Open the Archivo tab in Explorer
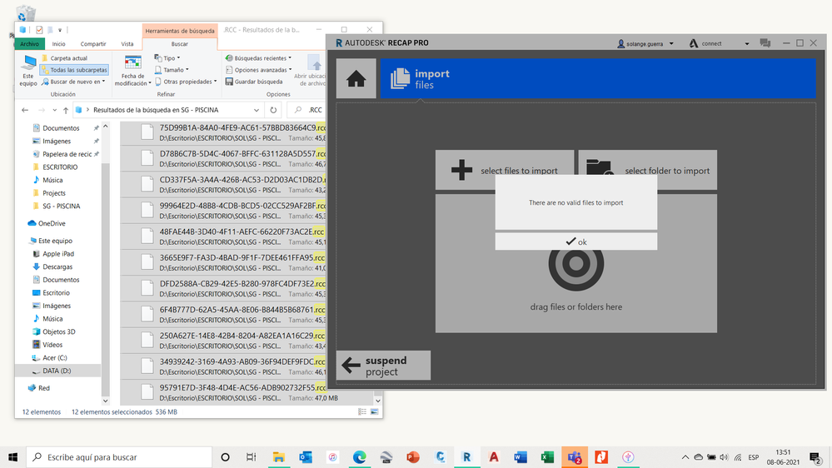The width and height of the screenshot is (832, 468). pos(30,44)
